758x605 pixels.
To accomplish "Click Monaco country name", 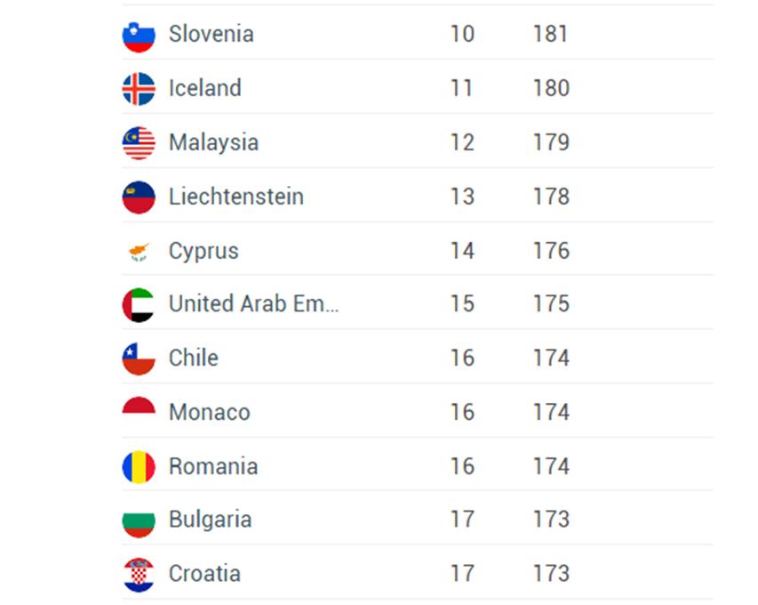I will coord(210,412).
